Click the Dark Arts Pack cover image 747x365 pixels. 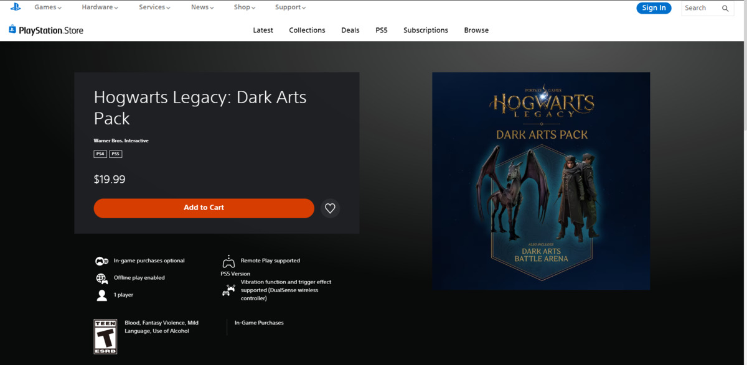pos(541,181)
